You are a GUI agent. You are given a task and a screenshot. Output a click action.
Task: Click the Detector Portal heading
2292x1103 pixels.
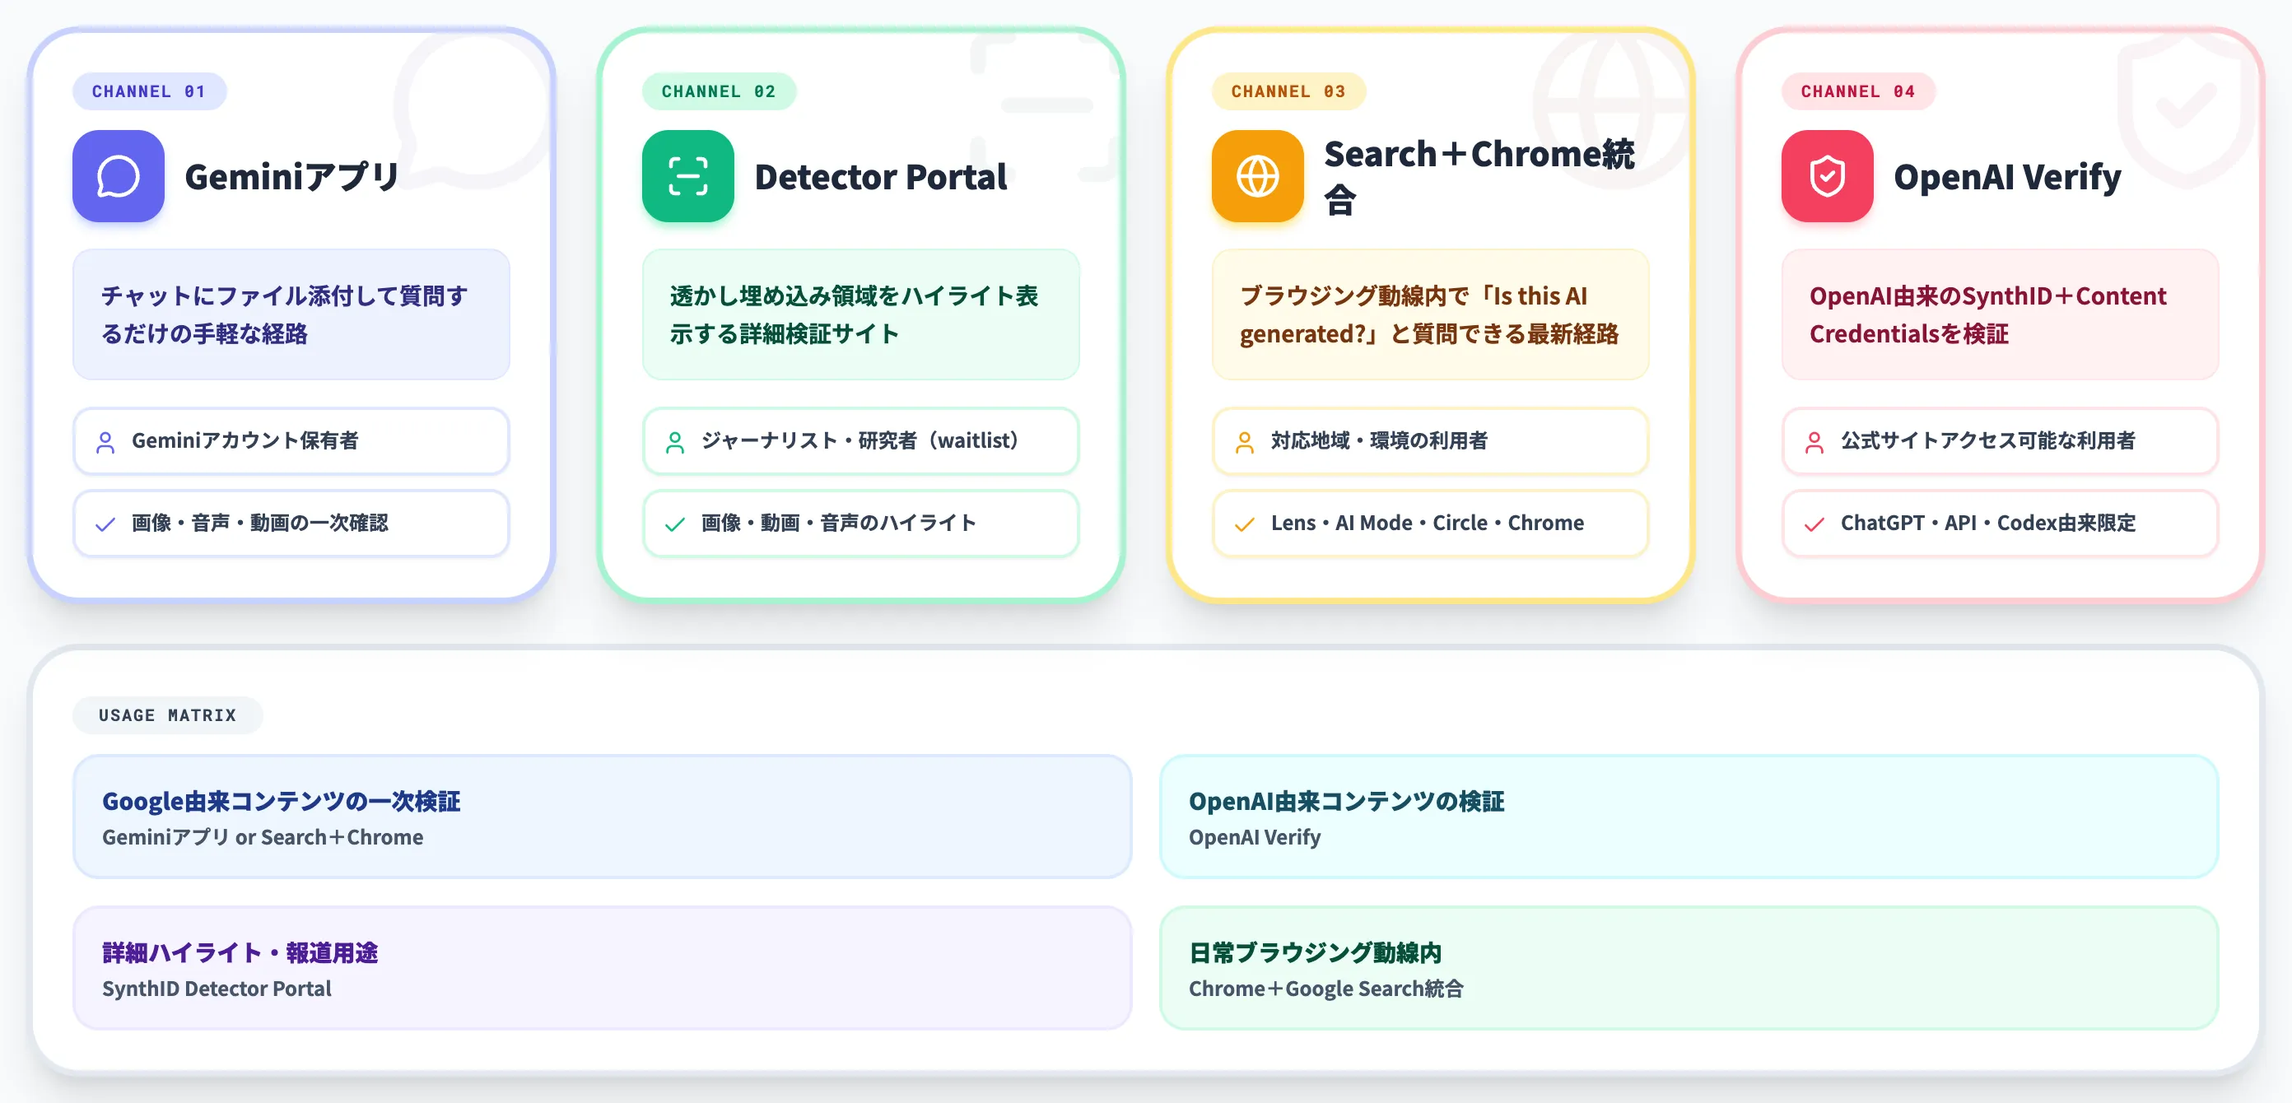(x=881, y=176)
